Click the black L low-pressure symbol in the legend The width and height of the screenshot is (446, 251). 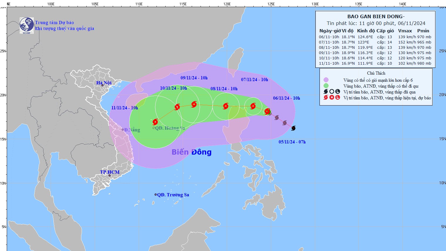[x=338, y=92]
